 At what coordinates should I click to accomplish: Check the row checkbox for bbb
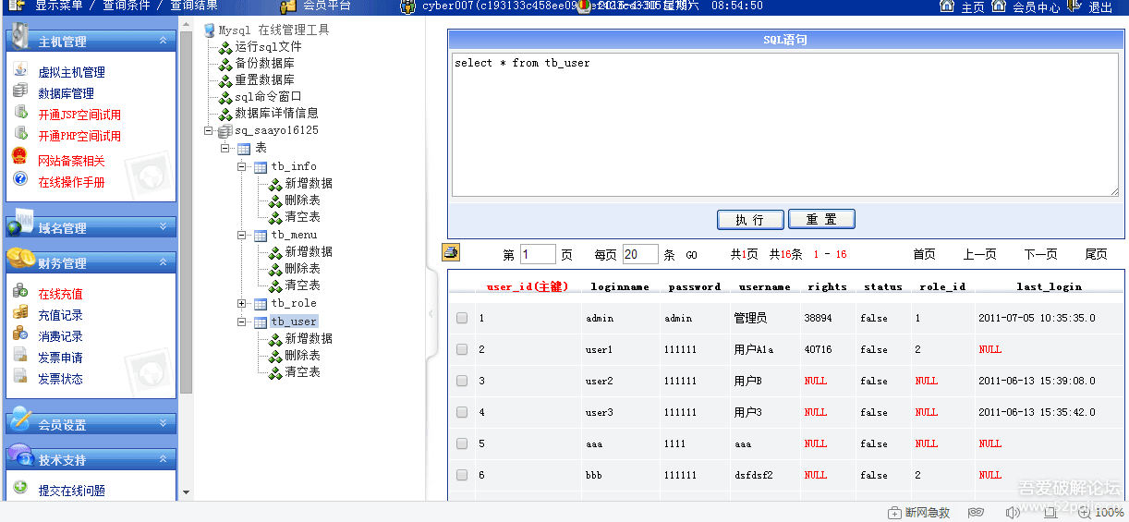(x=462, y=475)
